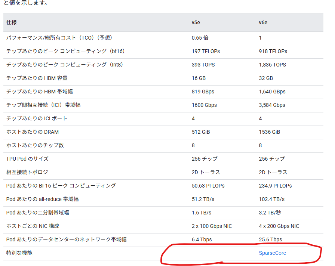
Task: Select the '51.2 TB/s' value
Action: pyautogui.click(x=203, y=199)
